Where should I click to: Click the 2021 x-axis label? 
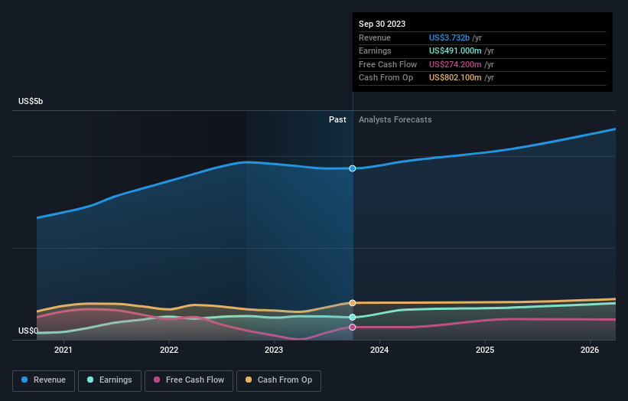pyautogui.click(x=63, y=350)
